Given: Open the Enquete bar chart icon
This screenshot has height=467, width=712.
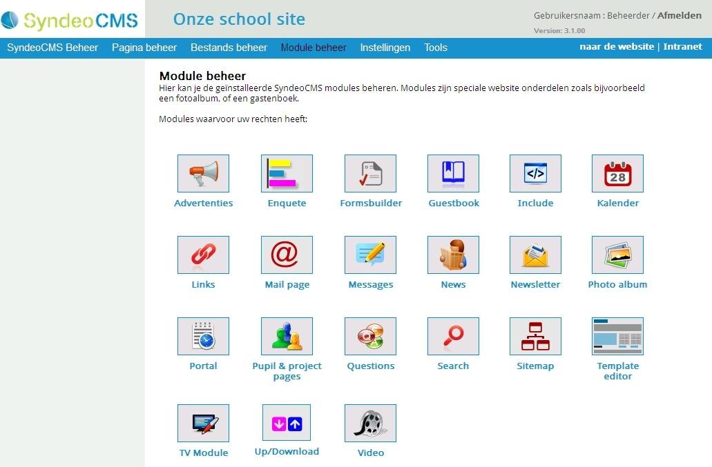Looking at the screenshot, I should coord(287,174).
